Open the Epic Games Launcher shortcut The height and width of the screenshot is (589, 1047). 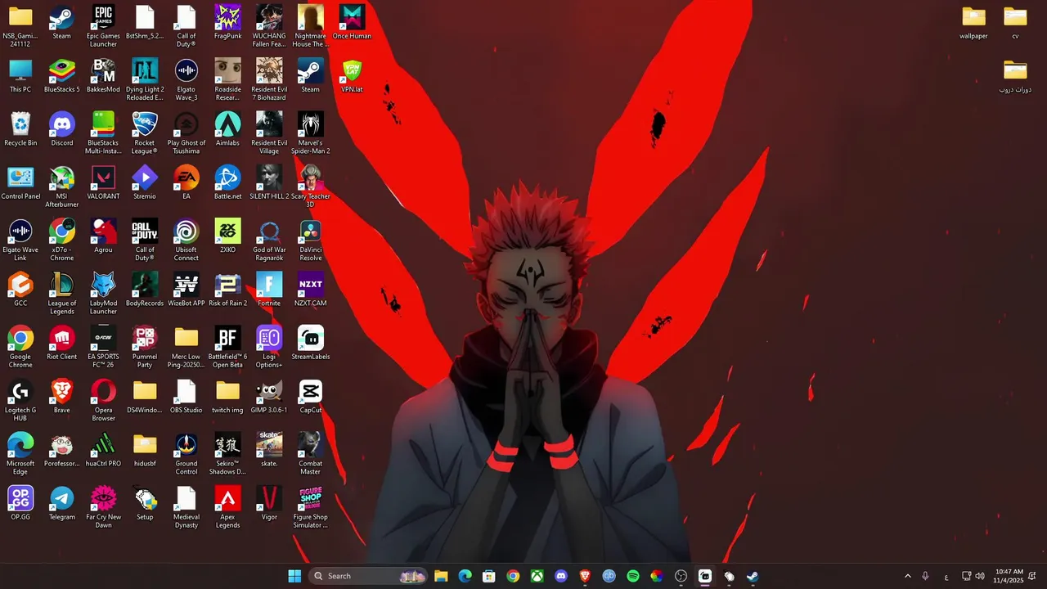click(x=103, y=25)
